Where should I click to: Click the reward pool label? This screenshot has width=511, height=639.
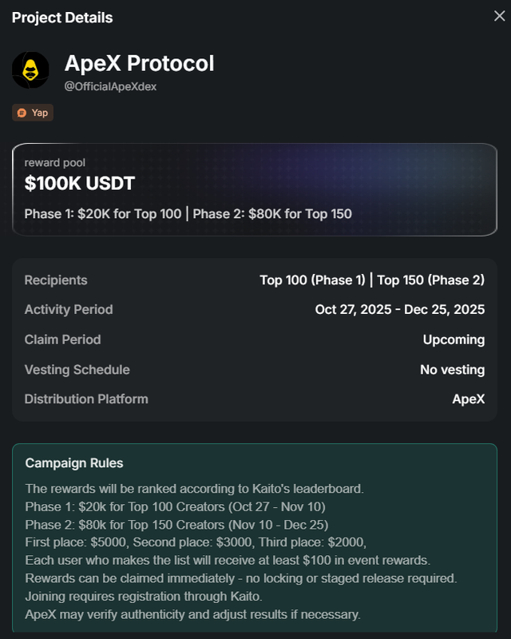(x=53, y=163)
